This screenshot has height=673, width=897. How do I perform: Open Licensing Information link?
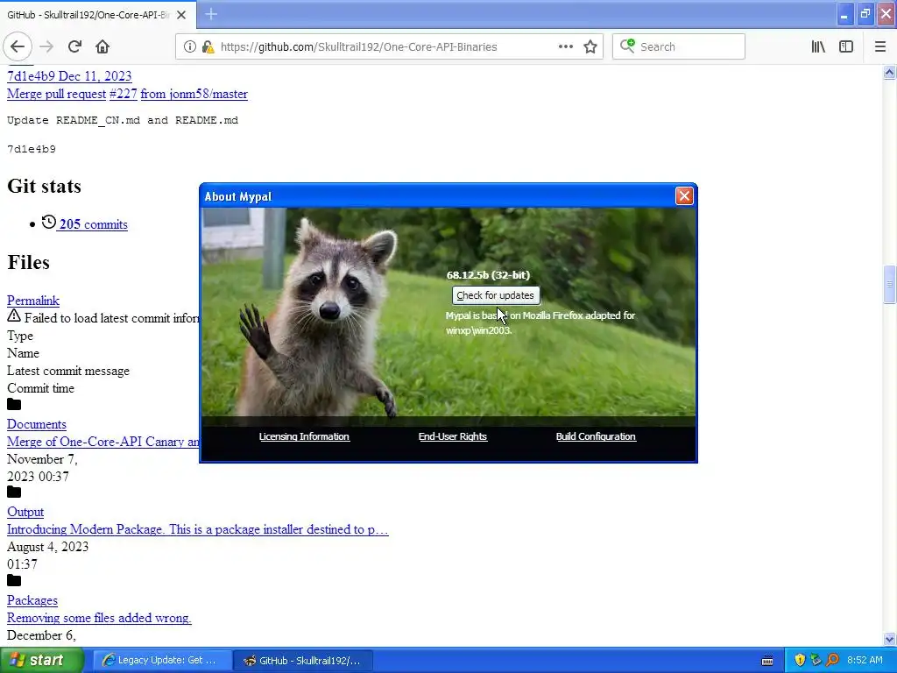click(x=304, y=436)
